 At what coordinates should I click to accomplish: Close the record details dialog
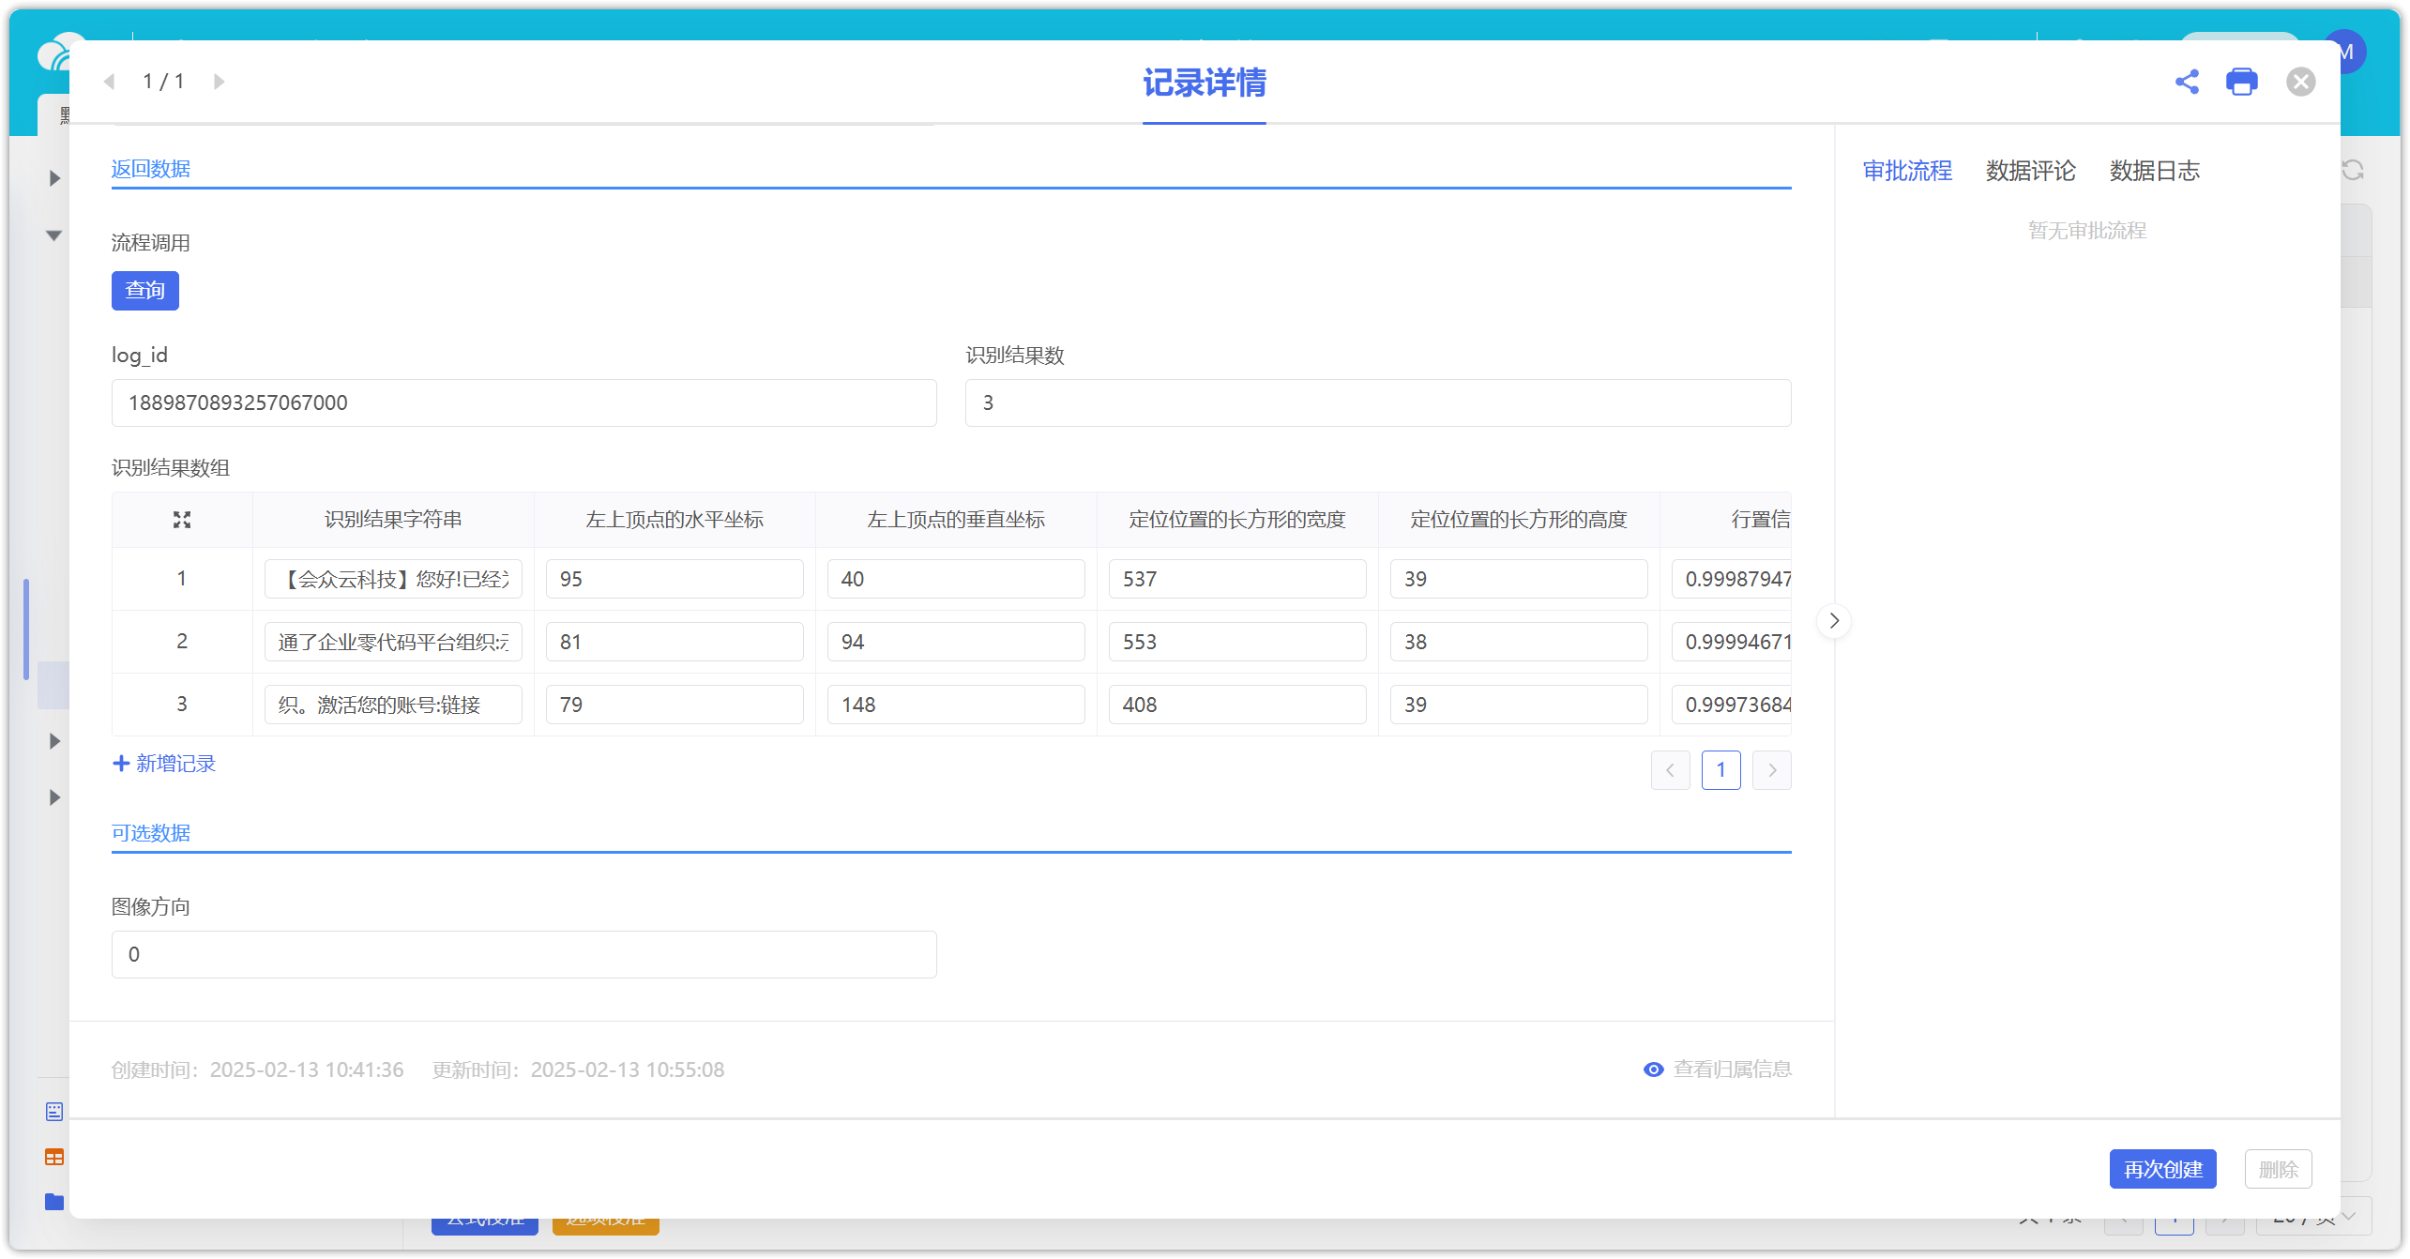pos(2300,82)
